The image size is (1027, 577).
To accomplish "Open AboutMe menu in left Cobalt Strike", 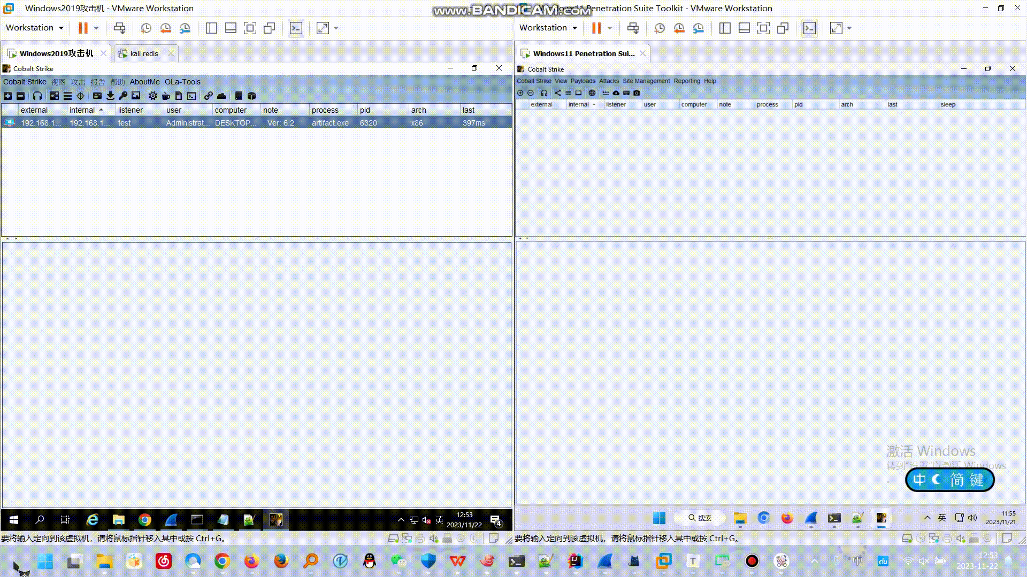I will [x=144, y=82].
